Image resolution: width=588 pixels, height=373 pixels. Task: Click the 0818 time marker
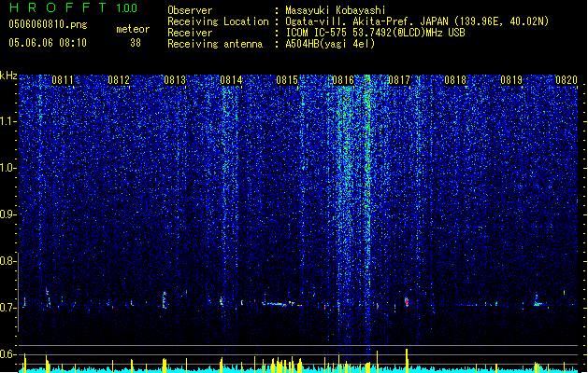click(455, 80)
